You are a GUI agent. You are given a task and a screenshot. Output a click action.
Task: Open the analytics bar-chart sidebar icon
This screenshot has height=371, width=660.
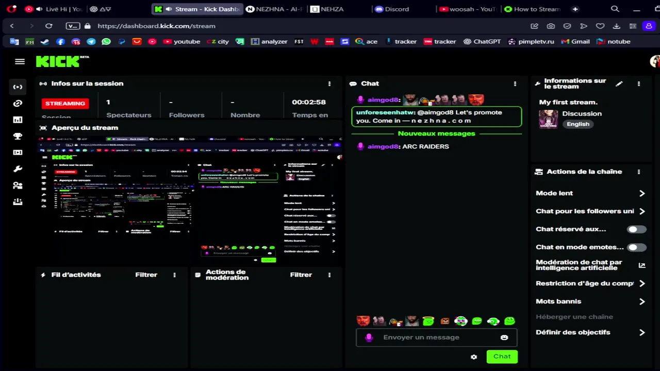tap(18, 120)
